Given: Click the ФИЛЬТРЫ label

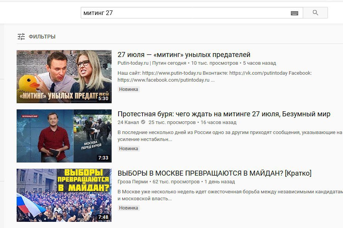Looking at the screenshot, I should click(42, 37).
